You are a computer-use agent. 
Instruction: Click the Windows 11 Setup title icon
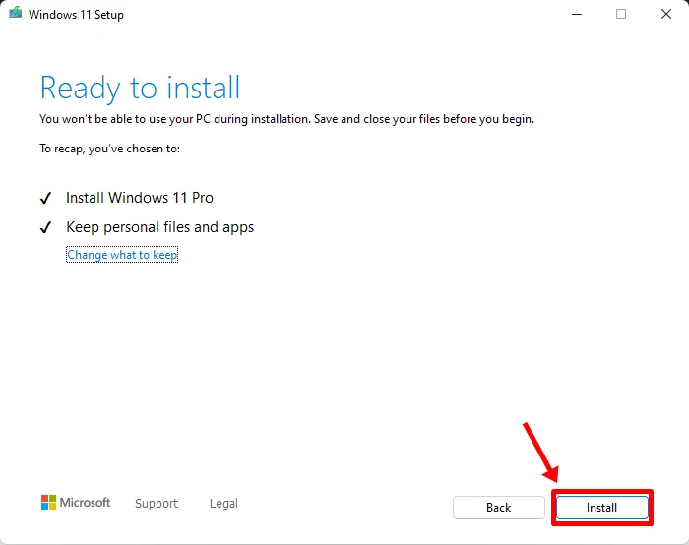(x=16, y=13)
